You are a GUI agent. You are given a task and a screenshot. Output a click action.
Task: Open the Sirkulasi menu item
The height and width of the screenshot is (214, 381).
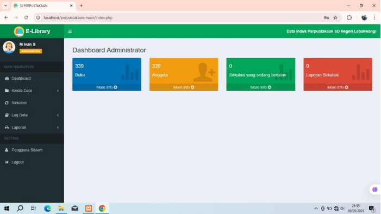click(x=32, y=103)
